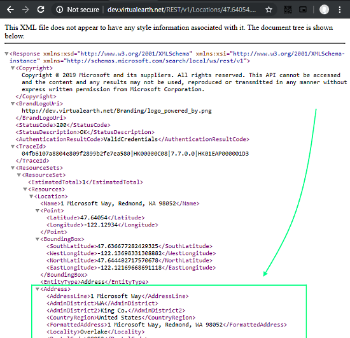Screen dimensions: 350x338
Task: Reload the current page
Action: pyautogui.click(x=41, y=10)
